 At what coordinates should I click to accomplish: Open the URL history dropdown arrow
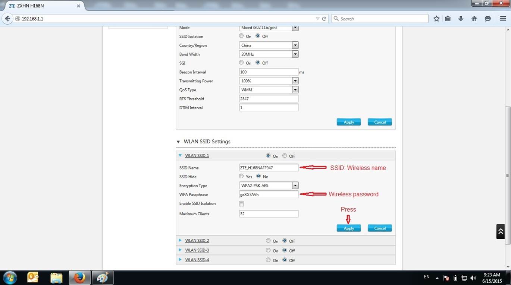[x=317, y=19]
